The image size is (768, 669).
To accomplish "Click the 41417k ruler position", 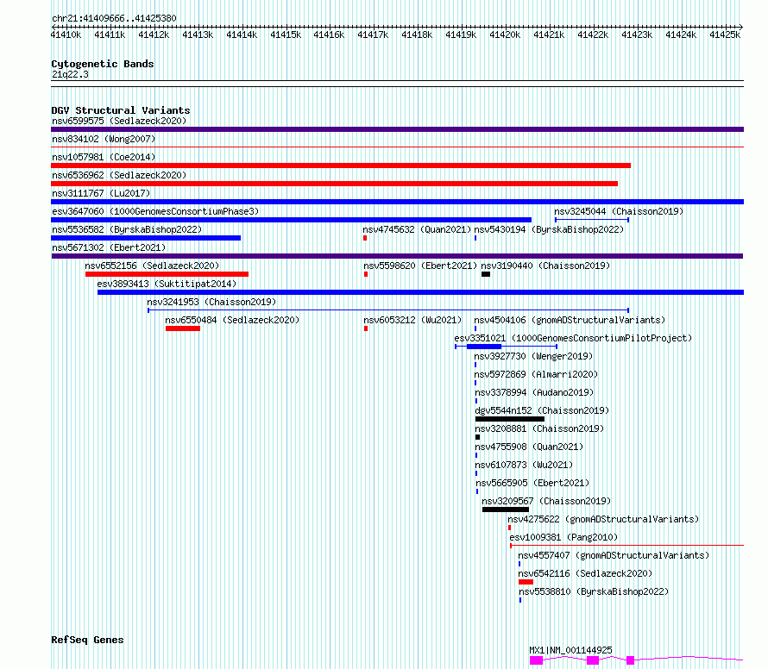I will click(x=373, y=34).
